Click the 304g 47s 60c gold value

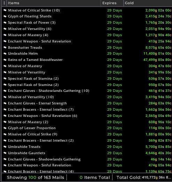(x=160, y=66)
